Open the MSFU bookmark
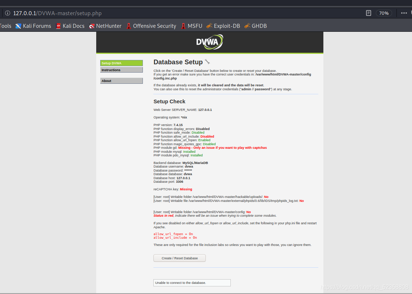Viewport: 412px width, 294px height. click(192, 26)
